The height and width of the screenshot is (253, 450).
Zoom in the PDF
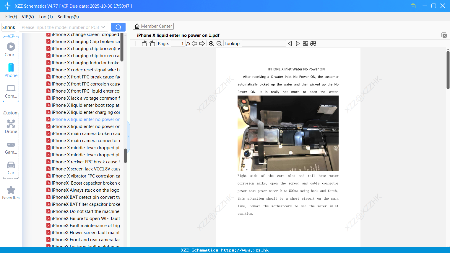click(211, 44)
